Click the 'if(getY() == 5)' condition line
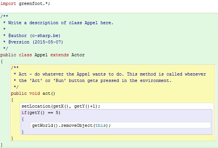This screenshot has height=148, width=218. 41,113
